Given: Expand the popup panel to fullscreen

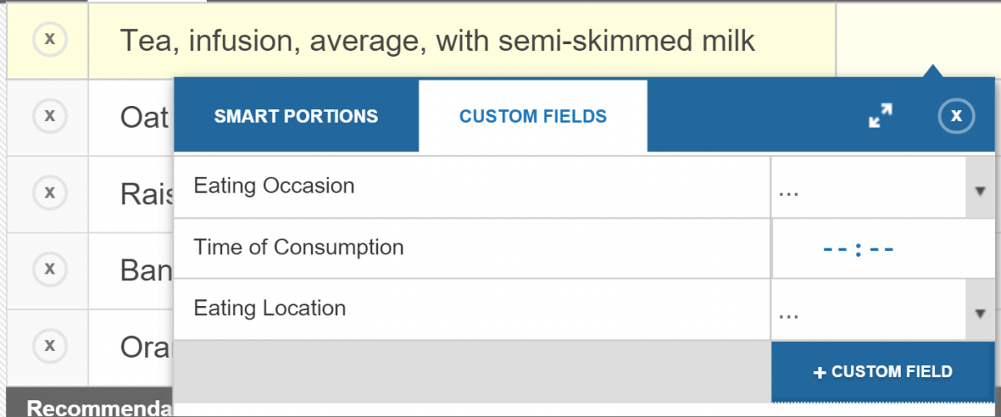Looking at the screenshot, I should [880, 116].
